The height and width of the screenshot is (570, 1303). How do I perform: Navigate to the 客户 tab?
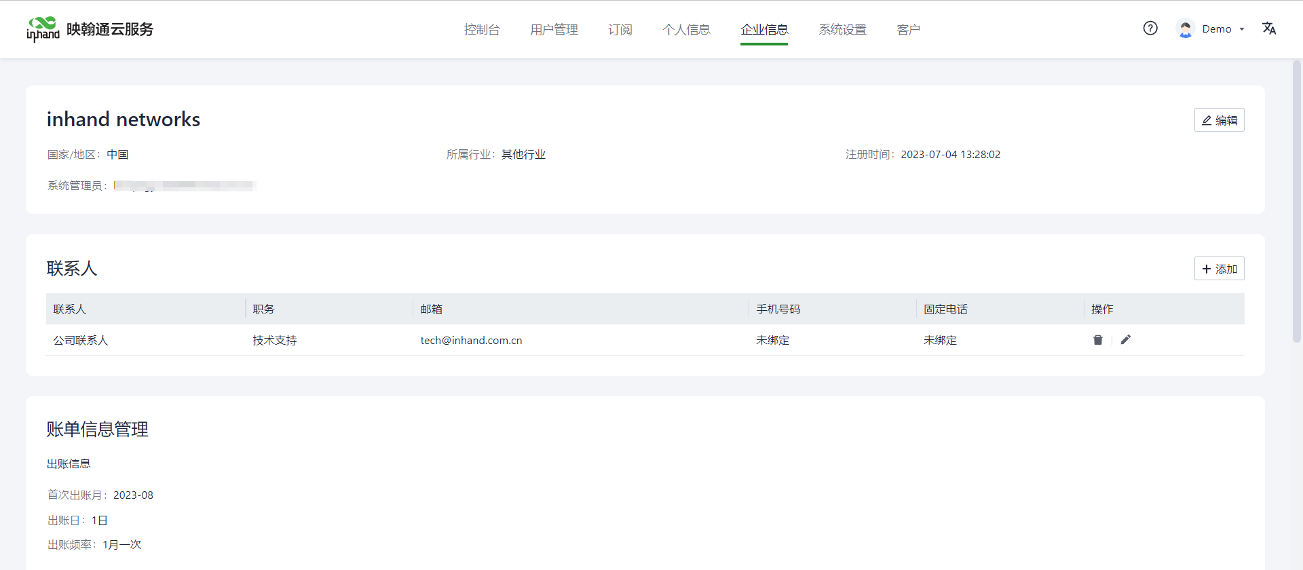click(908, 29)
